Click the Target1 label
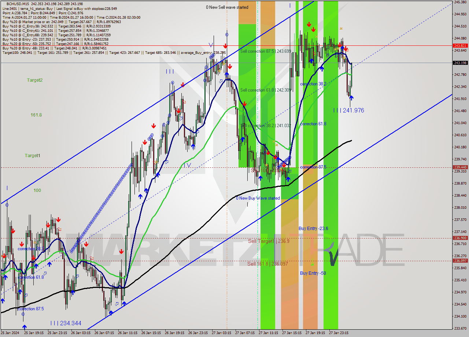This screenshot has height=337, width=469. tap(33, 156)
